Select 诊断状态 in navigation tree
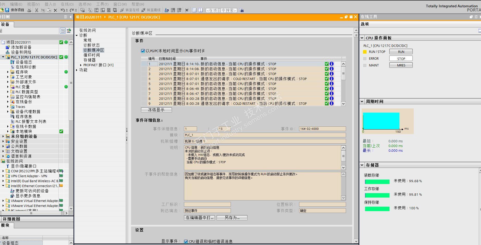 [91, 45]
